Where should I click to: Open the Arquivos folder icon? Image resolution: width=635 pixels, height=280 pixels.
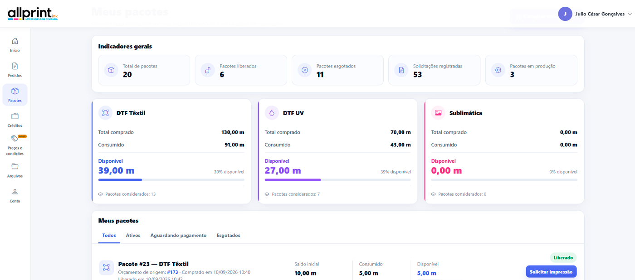pos(15,166)
